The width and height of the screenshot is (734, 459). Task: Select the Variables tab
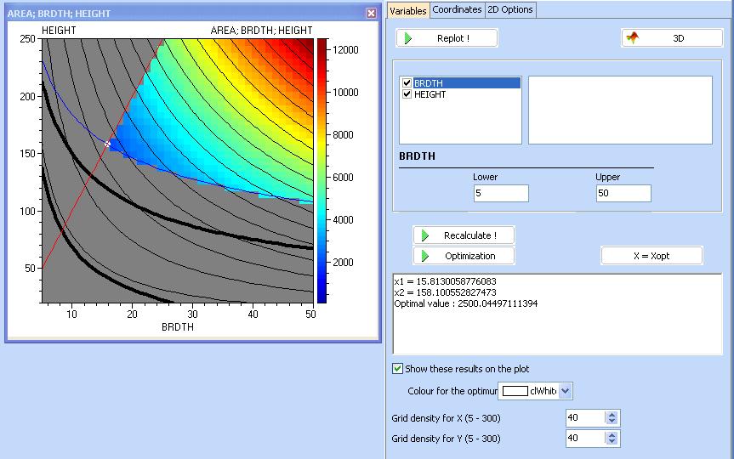(408, 10)
